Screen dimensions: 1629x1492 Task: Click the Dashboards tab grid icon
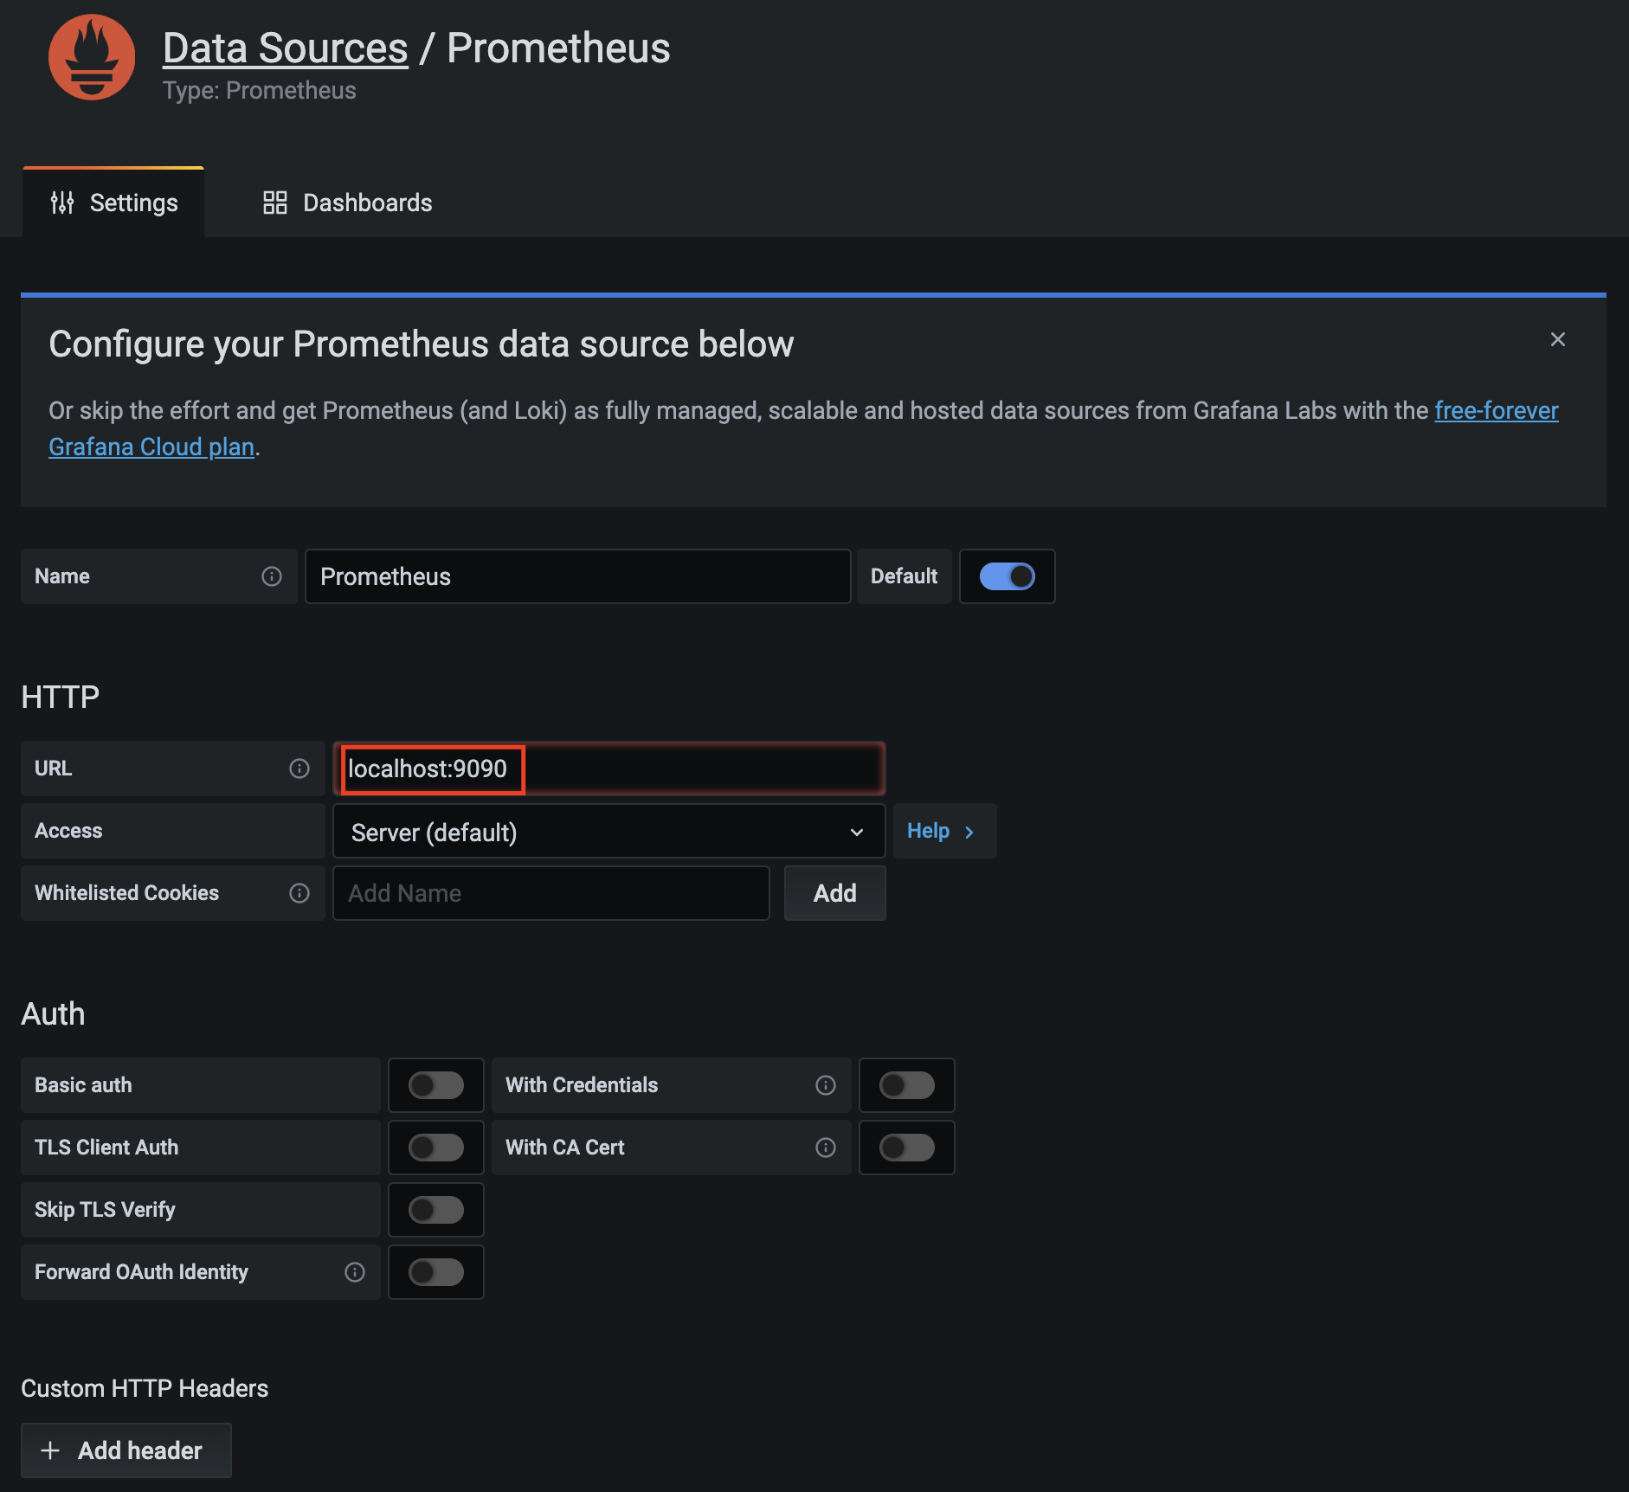point(275,203)
